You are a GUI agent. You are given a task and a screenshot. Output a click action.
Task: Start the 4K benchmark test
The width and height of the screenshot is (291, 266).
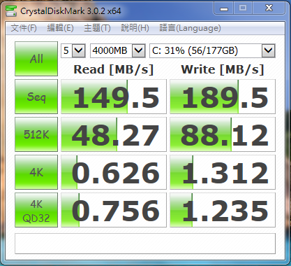36,172
